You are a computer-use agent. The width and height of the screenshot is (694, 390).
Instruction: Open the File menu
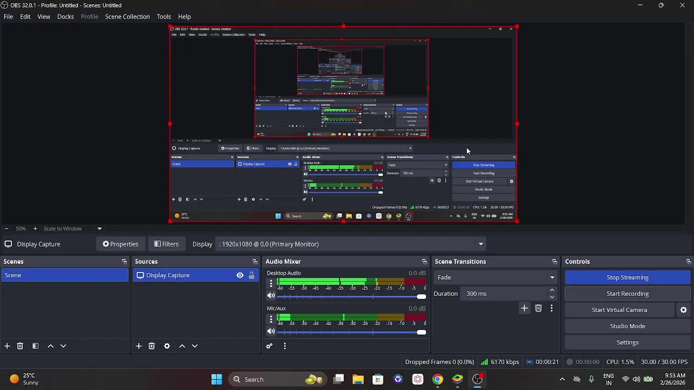(x=8, y=17)
